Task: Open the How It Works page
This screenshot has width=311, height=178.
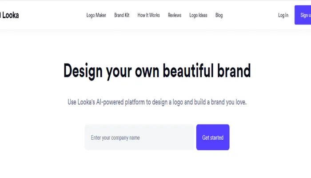Action: [x=148, y=15]
